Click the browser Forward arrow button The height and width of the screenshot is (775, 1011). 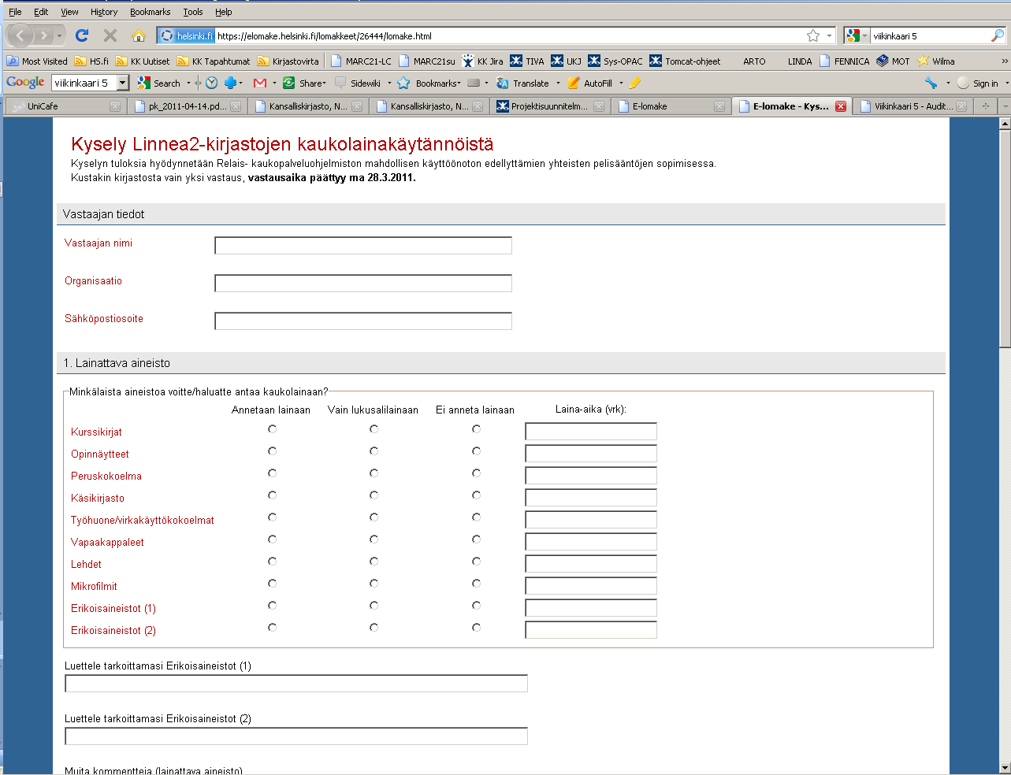point(44,35)
